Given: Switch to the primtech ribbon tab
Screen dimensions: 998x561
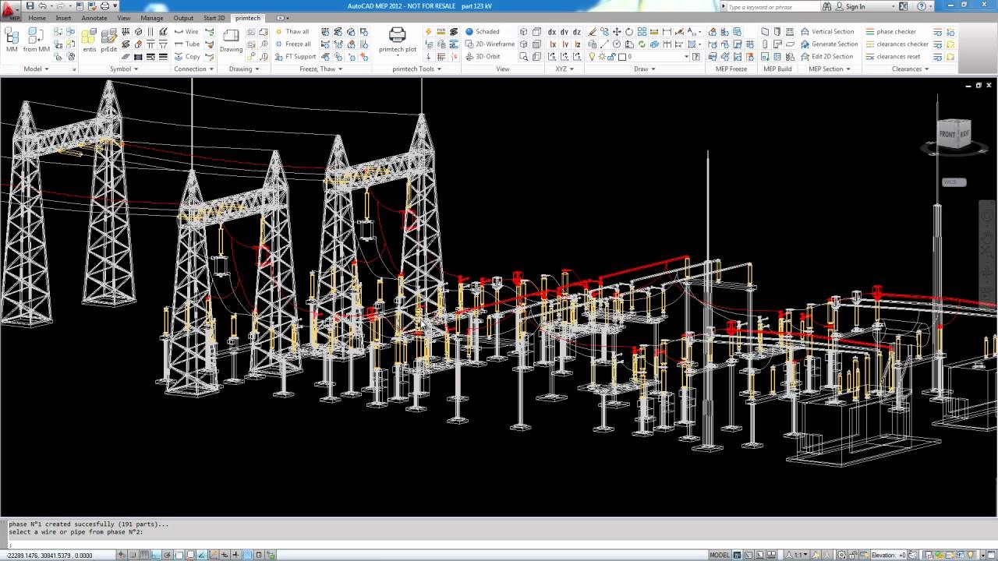Looking at the screenshot, I should click(x=247, y=18).
